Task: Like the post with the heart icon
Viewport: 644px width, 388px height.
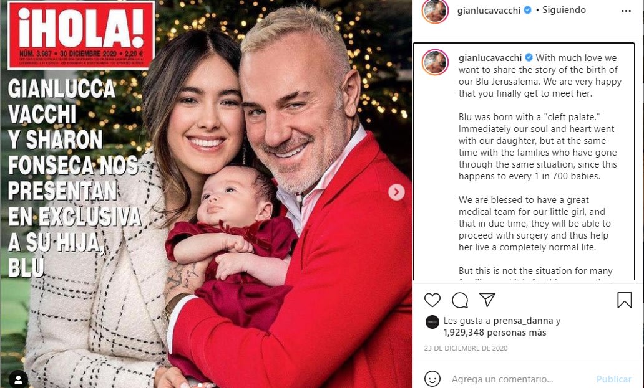Action: click(432, 300)
